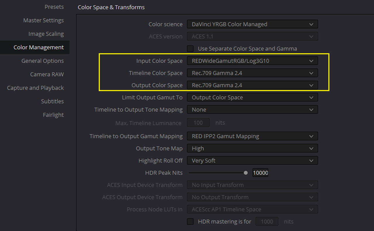Click the HDR Peak Nits label
Screen dimensions: 374x231
[x=164, y=173]
